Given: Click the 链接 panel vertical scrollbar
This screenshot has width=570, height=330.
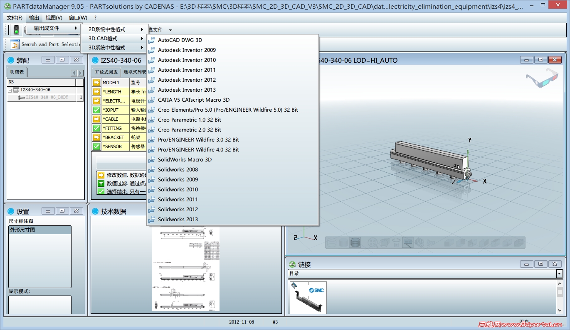Looking at the screenshot, I should click(x=560, y=296).
